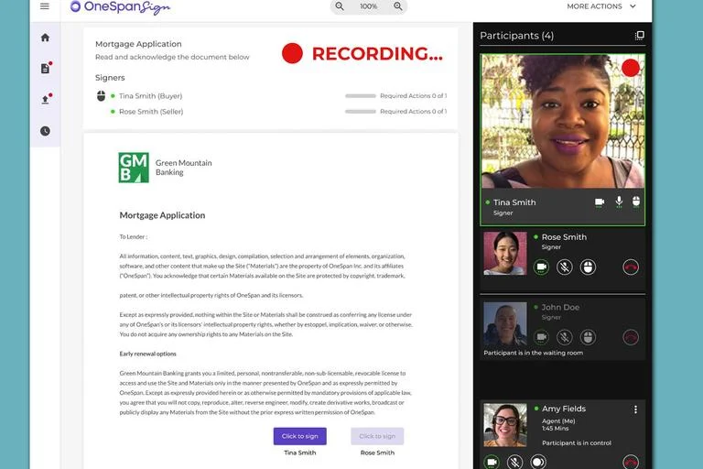Remove John Doe with hang-up icon
This screenshot has width=703, height=469.
[631, 337]
